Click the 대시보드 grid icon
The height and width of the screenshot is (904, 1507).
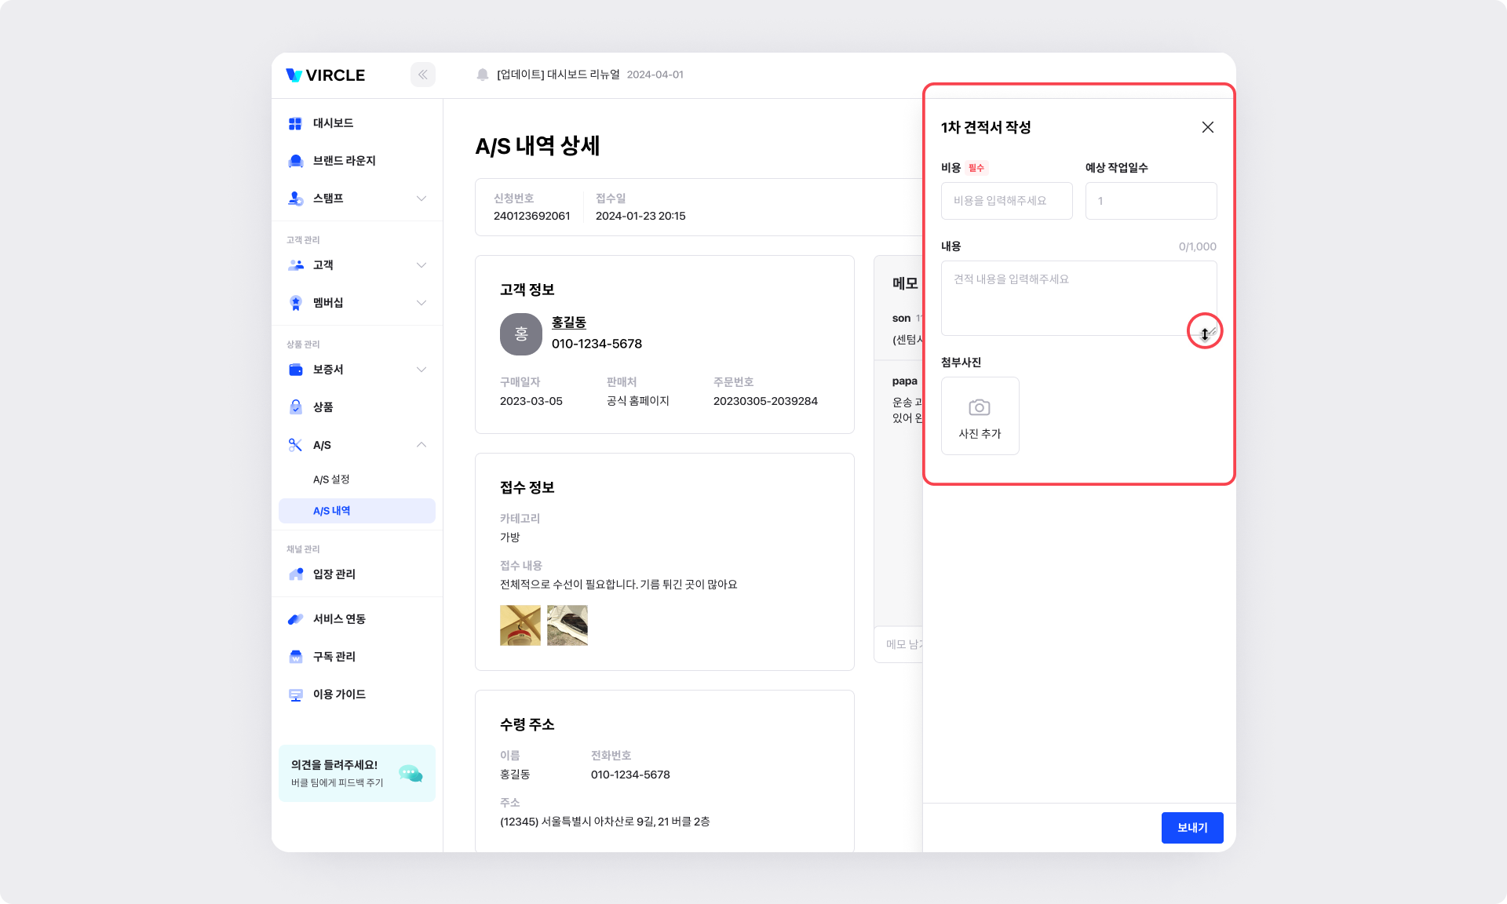(295, 123)
